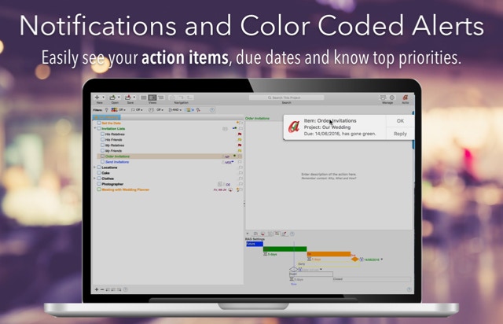This screenshot has width=503, height=324.
Task: Tick the Cake item checkbox
Action: (x=98, y=173)
